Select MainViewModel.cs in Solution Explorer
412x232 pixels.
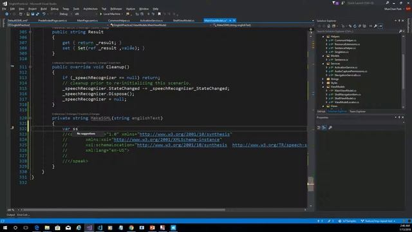[x=345, y=90]
